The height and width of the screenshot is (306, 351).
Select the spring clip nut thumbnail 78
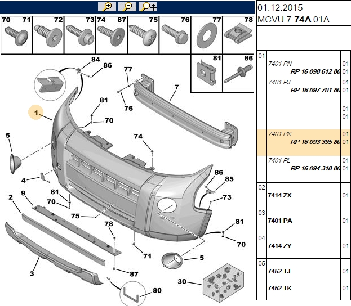click(238, 35)
